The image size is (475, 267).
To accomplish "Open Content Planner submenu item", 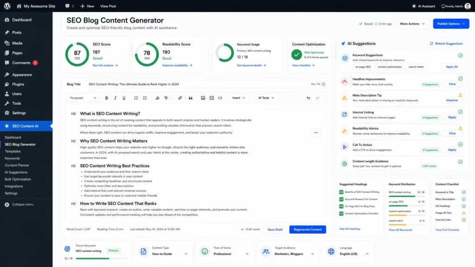I will click(x=17, y=165).
